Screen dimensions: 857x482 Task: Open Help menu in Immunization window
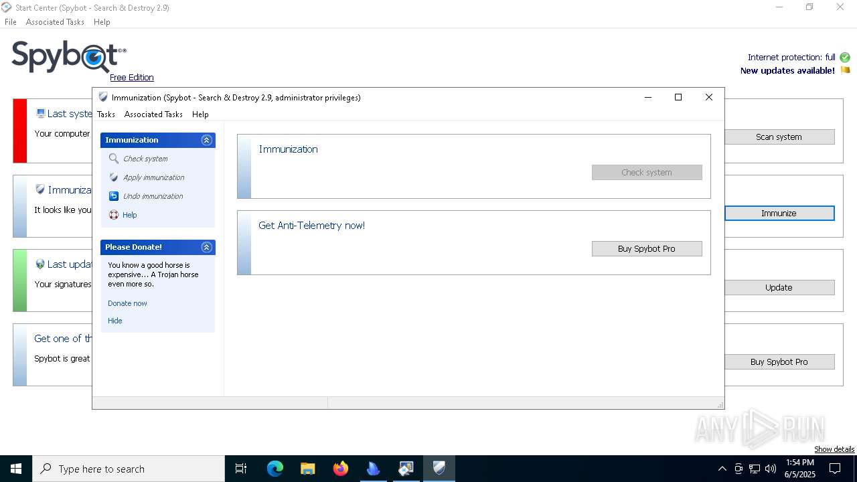[200, 114]
